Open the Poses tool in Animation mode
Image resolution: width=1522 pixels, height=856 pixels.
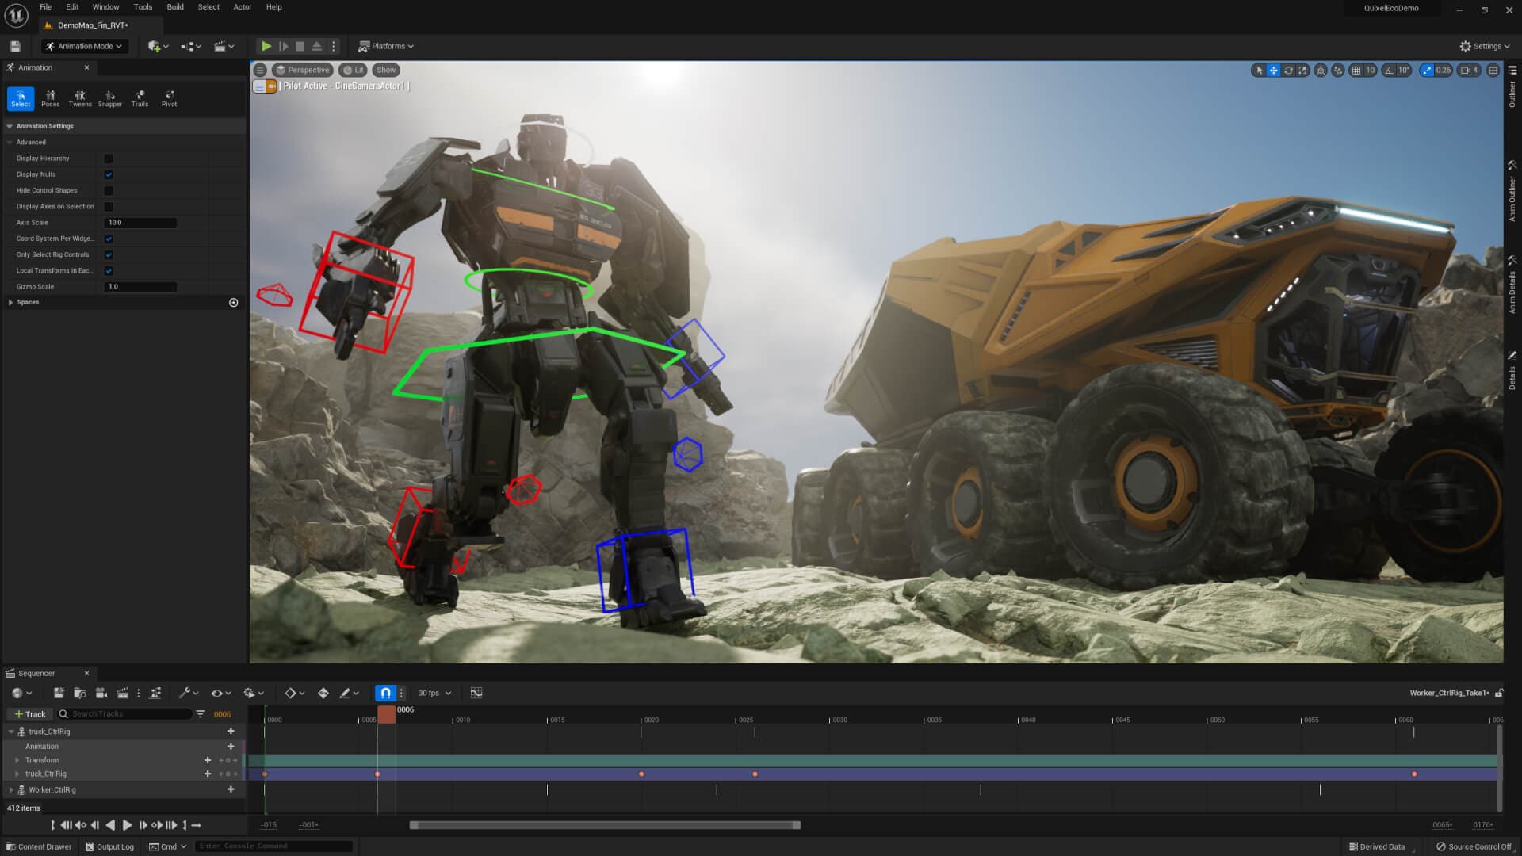[x=50, y=99]
